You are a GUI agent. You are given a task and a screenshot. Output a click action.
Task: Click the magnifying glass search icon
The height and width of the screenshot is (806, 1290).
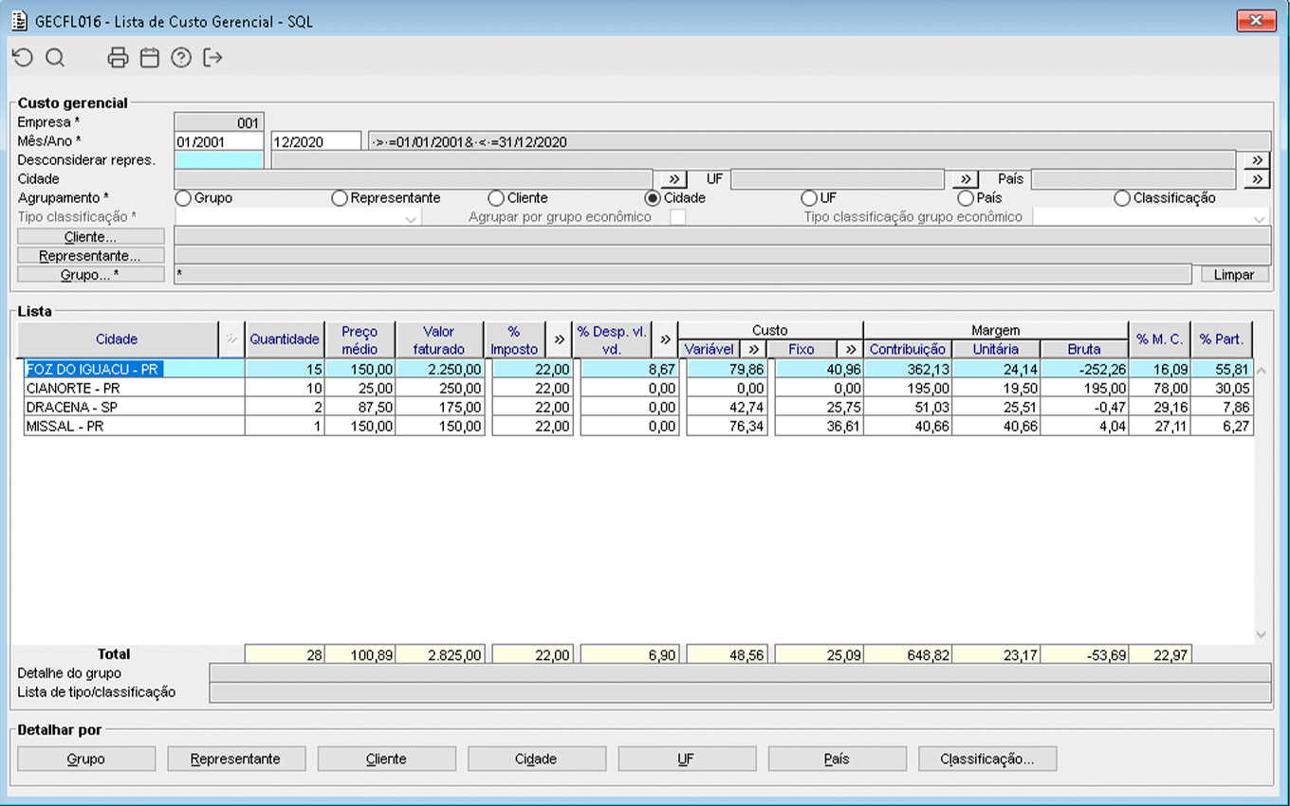point(55,58)
